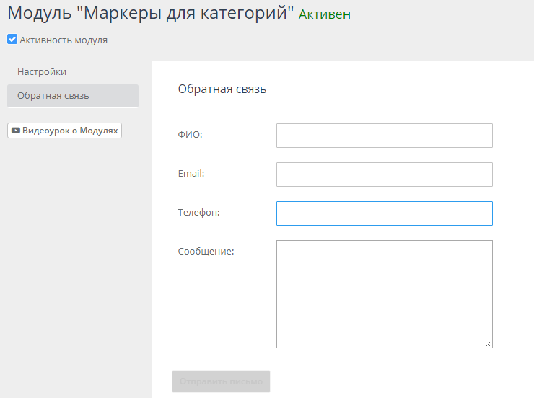Click the message textarea resize handle
Viewport: 534px width, 398px height.
[489, 344]
